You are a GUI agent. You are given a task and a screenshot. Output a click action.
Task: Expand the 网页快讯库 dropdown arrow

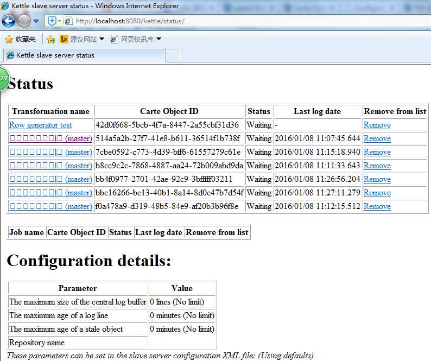coord(159,39)
